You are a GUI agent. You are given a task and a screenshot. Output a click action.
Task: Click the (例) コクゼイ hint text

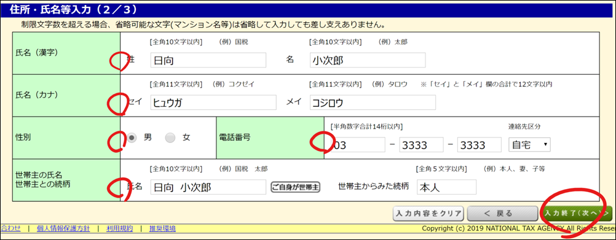click(x=233, y=84)
